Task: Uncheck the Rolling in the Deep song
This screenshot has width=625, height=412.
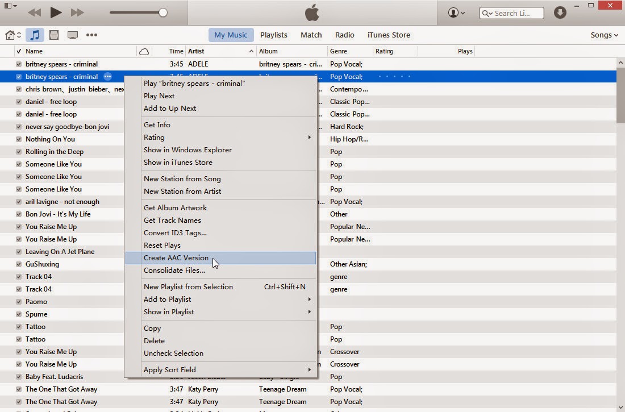Action: tap(19, 152)
